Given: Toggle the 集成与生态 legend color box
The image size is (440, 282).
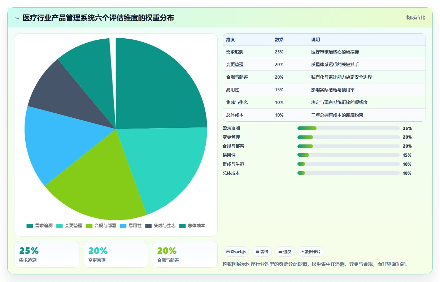Looking at the screenshot, I should [x=149, y=226].
